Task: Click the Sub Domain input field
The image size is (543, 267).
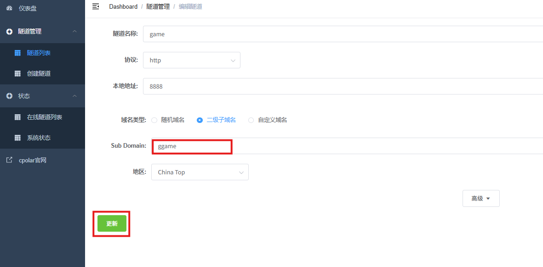Action: pyautogui.click(x=322, y=146)
